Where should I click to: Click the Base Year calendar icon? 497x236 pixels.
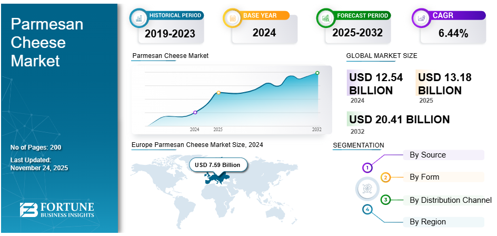(232, 18)
